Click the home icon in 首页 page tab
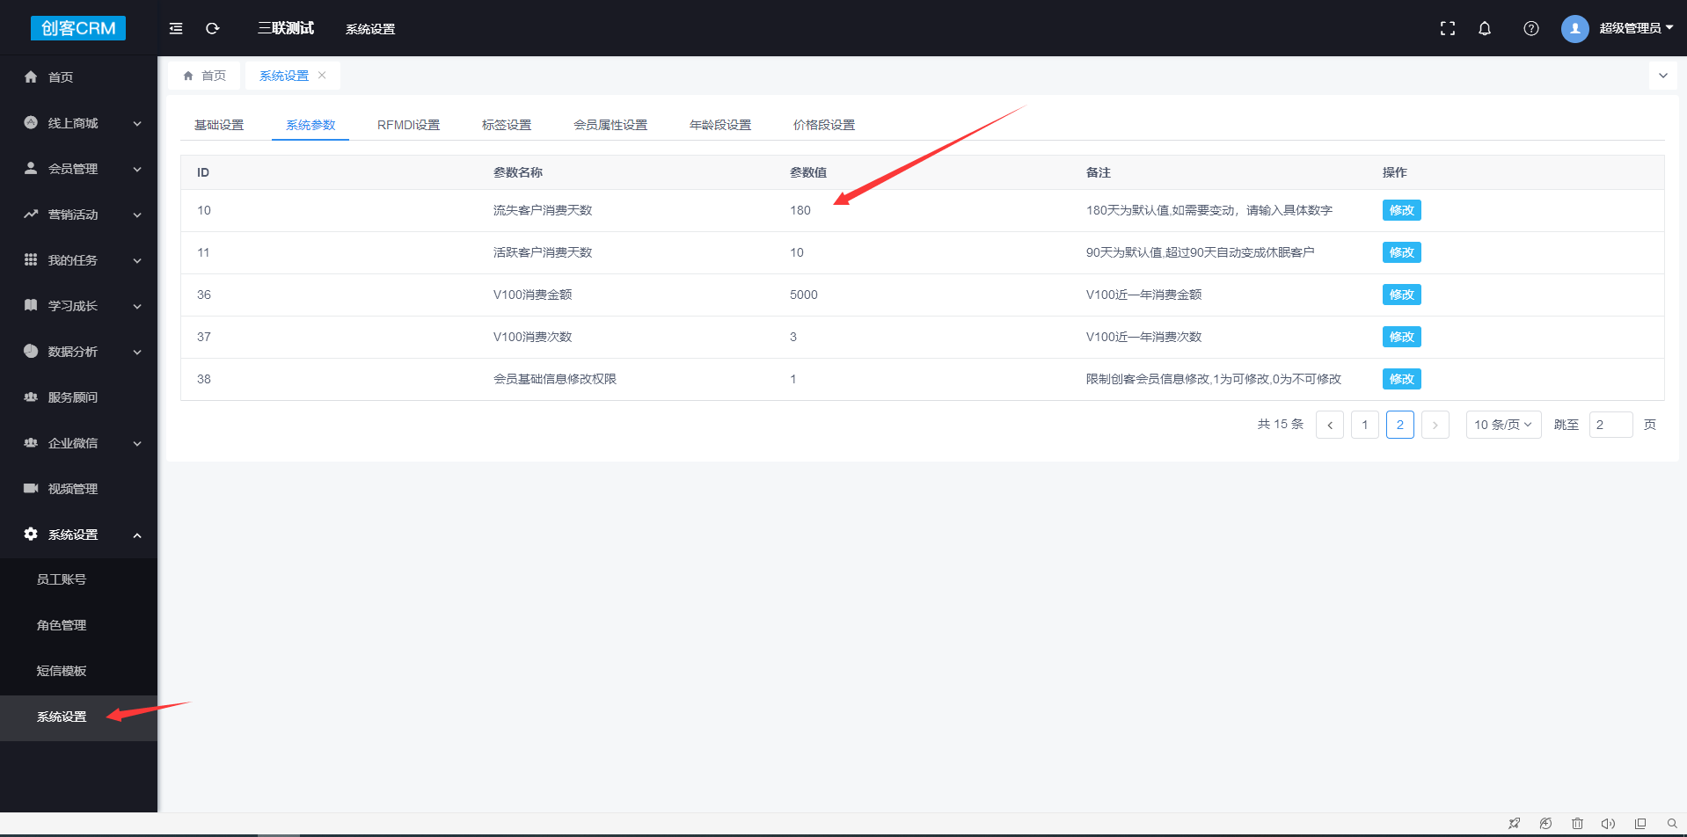 [188, 76]
